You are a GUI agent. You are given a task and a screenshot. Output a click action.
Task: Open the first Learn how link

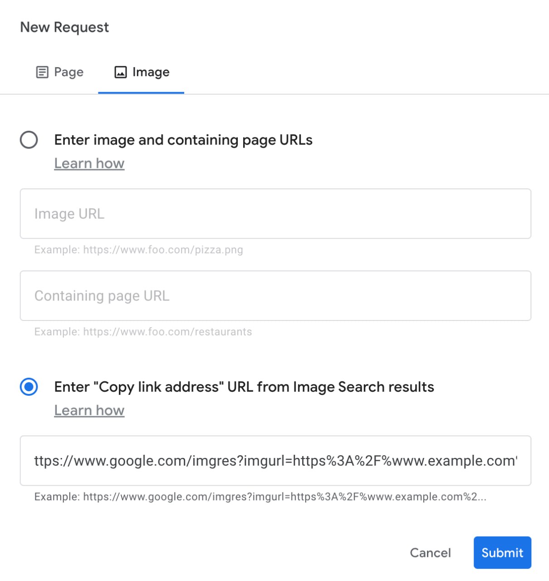pyautogui.click(x=89, y=163)
